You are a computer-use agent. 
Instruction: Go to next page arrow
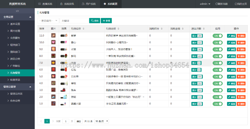coord(53,121)
